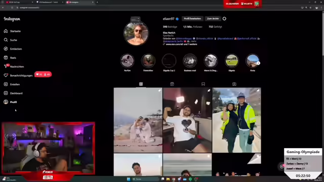Open the Dashboard icon in sidebar
Image resolution: width=324 pixels, height=182 pixels.
coord(6,93)
